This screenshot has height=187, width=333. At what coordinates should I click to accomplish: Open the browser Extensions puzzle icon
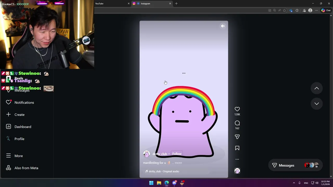pyautogui.click(x=297, y=10)
